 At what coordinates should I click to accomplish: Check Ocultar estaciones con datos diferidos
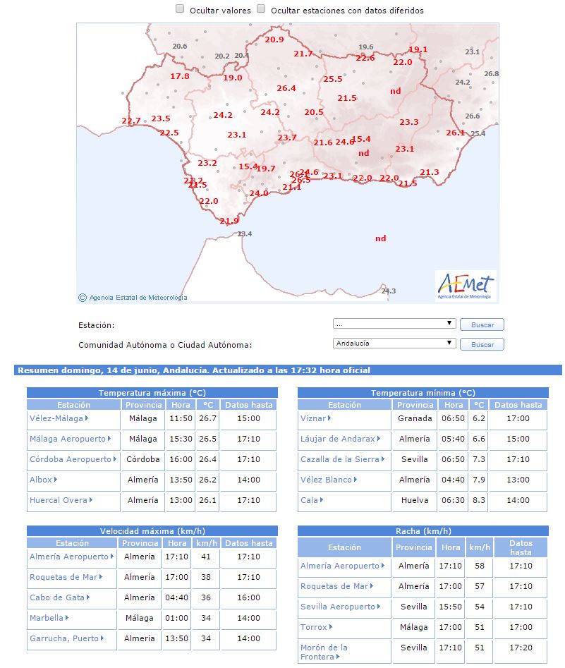[x=261, y=10]
